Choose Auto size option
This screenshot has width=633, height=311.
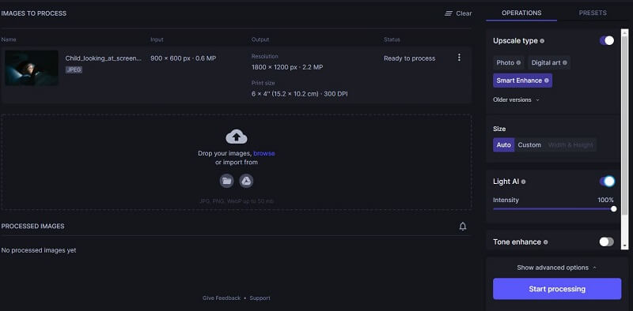point(504,145)
